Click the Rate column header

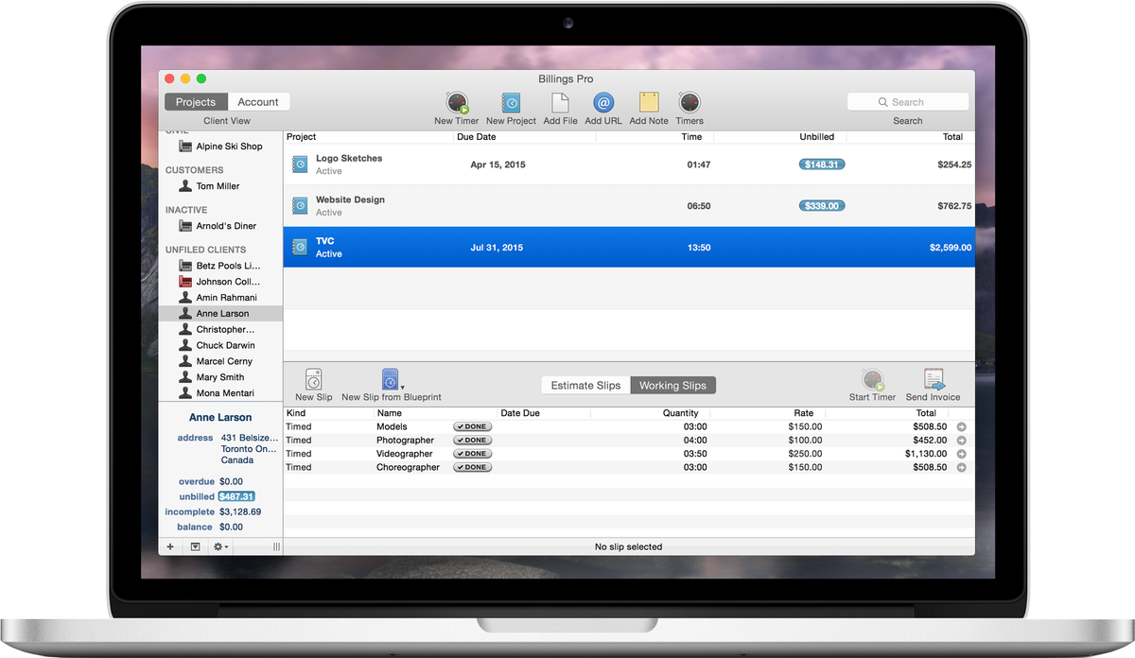click(804, 413)
